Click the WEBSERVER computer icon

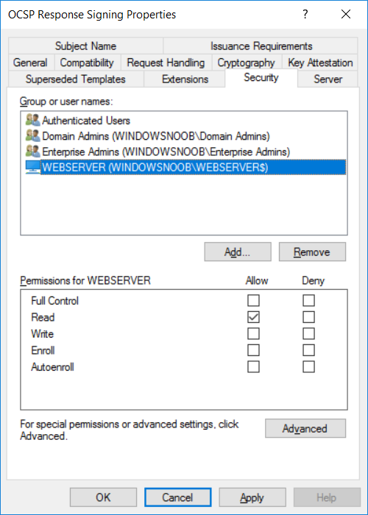[x=32, y=167]
